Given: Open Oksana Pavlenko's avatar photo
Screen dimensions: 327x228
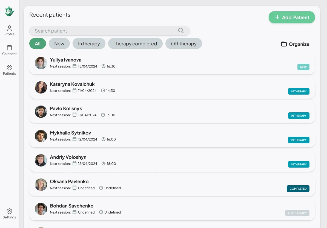Looking at the screenshot, I should 41,185.
